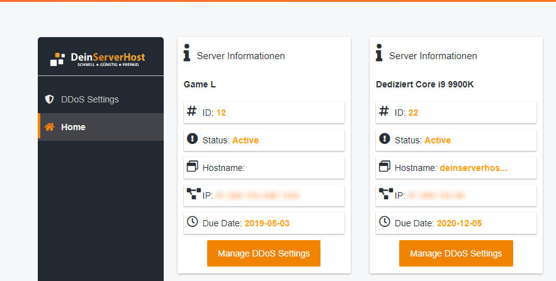Click the ID value 12
This screenshot has width=556, height=281.
(221, 113)
